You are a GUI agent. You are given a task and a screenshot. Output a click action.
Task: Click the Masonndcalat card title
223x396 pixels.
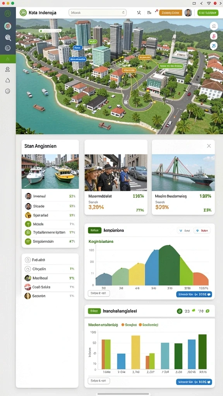pyautogui.click(x=100, y=196)
